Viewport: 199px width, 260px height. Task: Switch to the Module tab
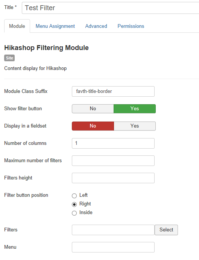coord(17,26)
